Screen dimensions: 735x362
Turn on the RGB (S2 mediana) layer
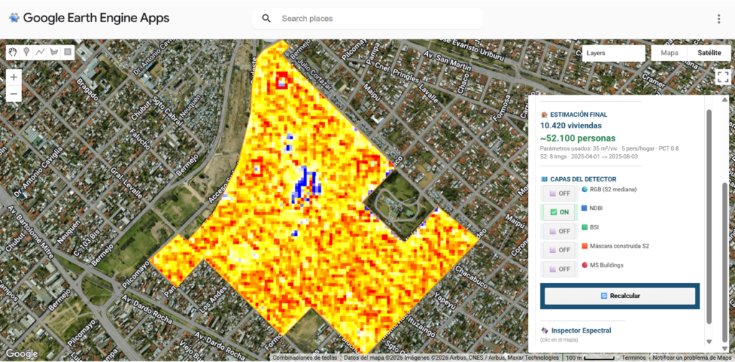tap(558, 194)
